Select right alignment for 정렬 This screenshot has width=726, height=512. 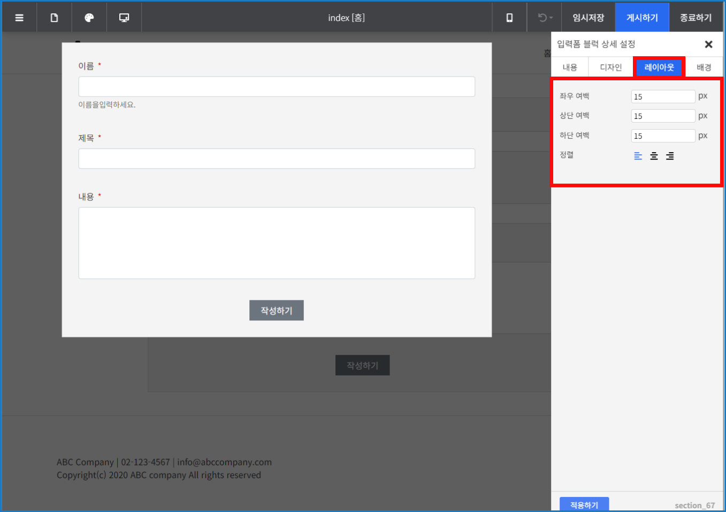coord(669,155)
